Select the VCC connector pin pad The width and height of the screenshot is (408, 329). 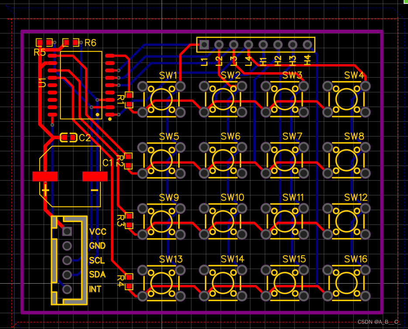[67, 231]
